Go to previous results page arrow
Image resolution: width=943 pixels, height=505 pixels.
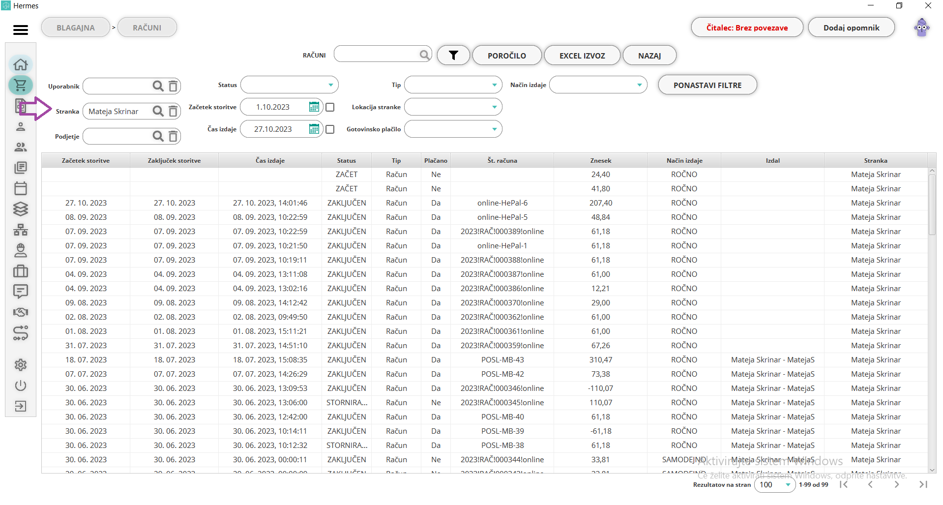[870, 484]
